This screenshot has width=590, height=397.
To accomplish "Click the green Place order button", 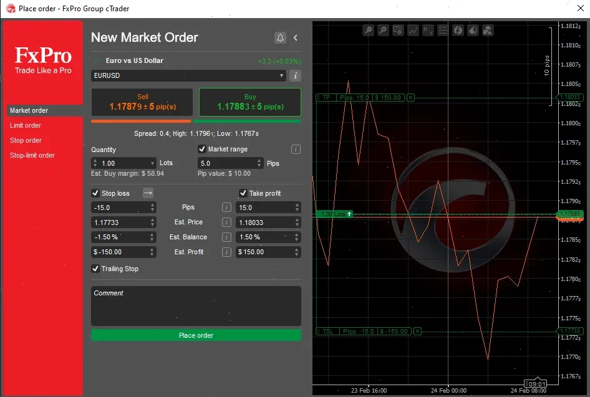I will [x=196, y=335].
